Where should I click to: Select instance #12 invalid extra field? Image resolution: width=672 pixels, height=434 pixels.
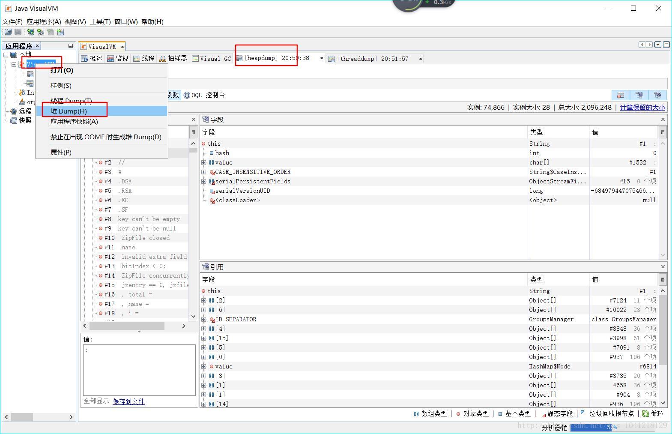143,257
